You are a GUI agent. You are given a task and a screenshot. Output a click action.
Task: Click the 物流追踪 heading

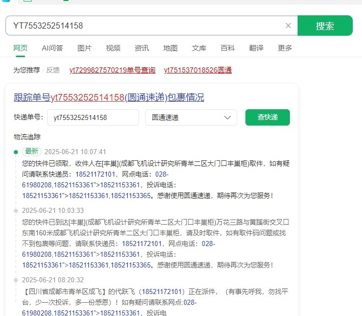click(x=27, y=137)
